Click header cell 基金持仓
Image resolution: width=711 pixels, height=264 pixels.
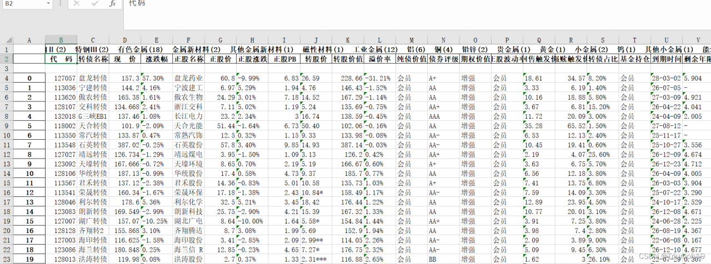pyautogui.click(x=635, y=59)
